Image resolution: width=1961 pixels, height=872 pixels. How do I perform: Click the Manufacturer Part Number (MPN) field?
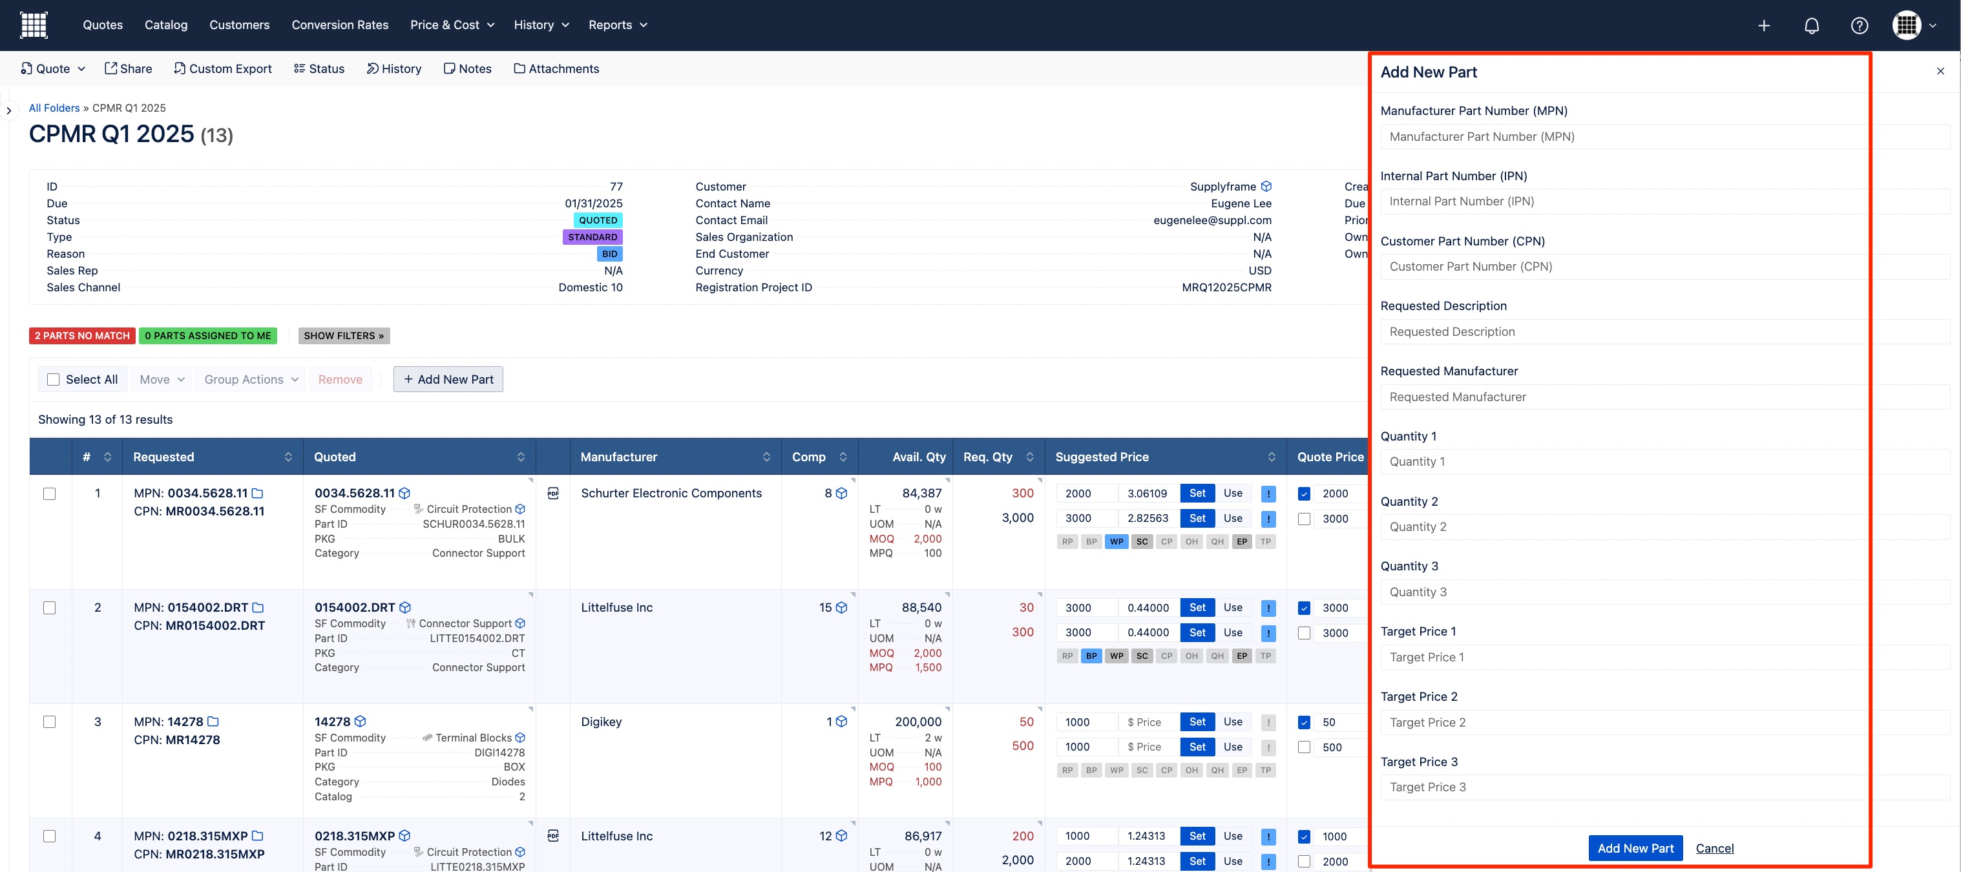[1665, 137]
